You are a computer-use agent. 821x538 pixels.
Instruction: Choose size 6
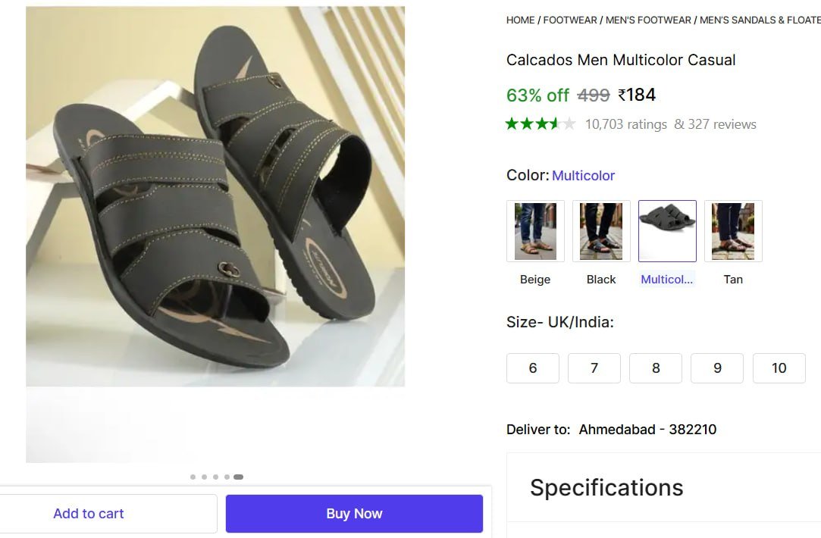[x=532, y=368]
